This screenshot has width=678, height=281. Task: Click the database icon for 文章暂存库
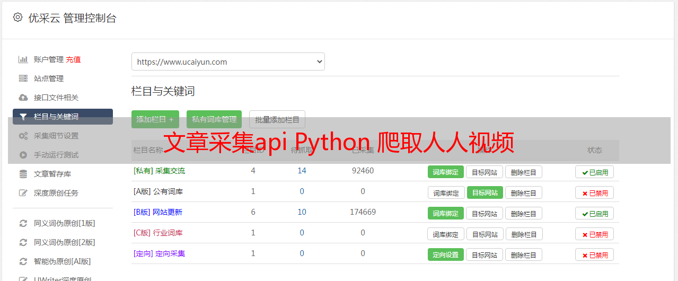[23, 174]
